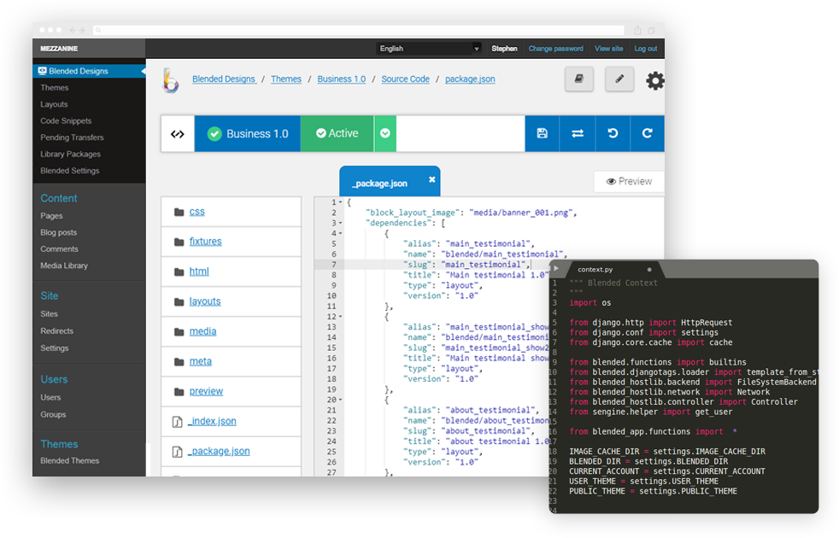
Task: Collapse the code fold arrow on line 12
Action: point(341,317)
